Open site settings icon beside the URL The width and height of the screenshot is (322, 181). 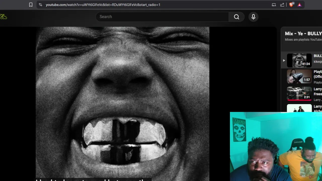coord(41,5)
